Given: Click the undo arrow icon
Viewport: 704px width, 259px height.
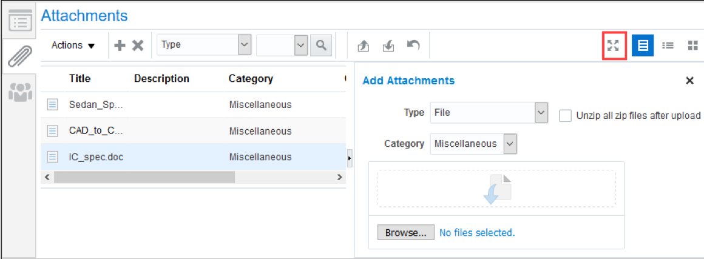Looking at the screenshot, I should point(413,45).
